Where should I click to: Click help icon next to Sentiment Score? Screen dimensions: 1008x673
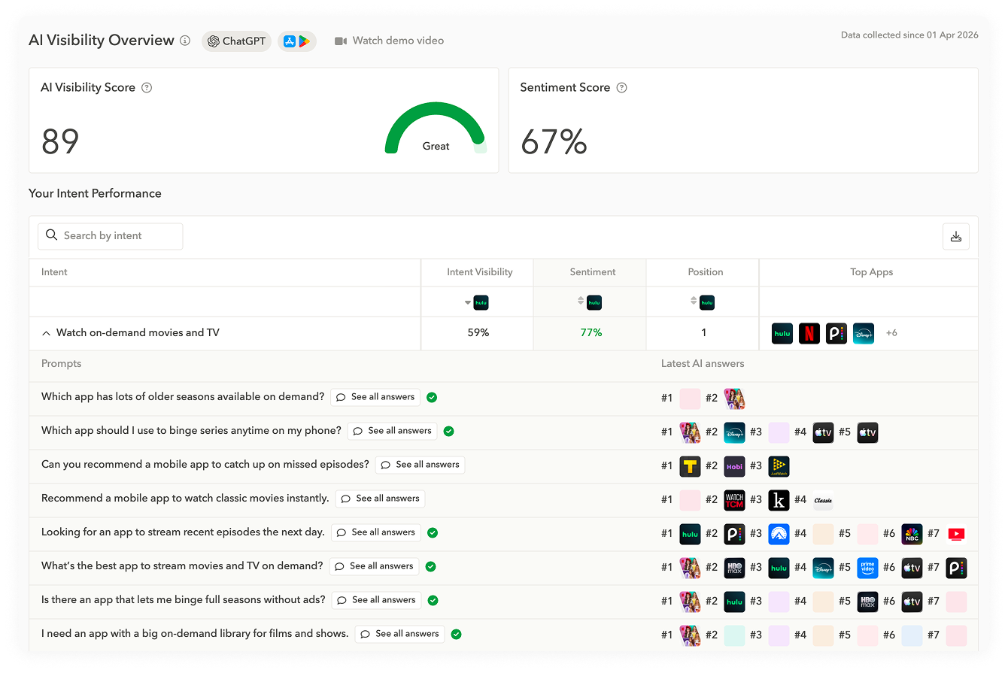[x=621, y=87]
